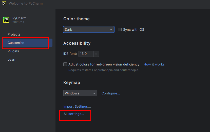The width and height of the screenshot is (210, 132).
Task: Enable the Sync with OS checkbox
Action: [x=120, y=29]
